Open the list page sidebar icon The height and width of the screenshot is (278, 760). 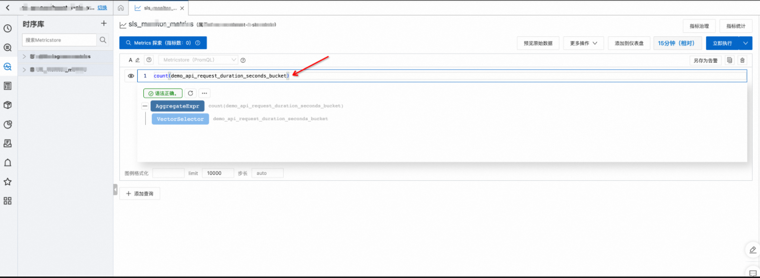7,86
